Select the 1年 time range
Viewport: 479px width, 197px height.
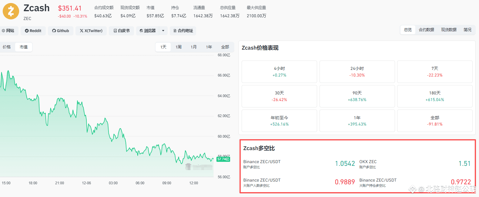point(209,47)
